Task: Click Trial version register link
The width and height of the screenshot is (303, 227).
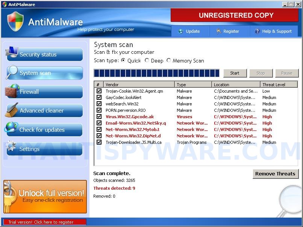Action: (x=45, y=222)
